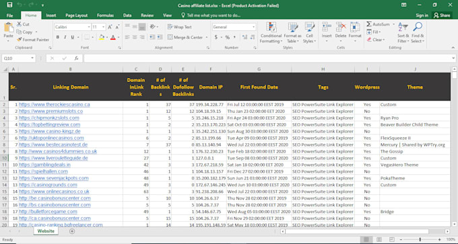Open the Fill dropdown
458x244 pixels.
coord(374,32)
